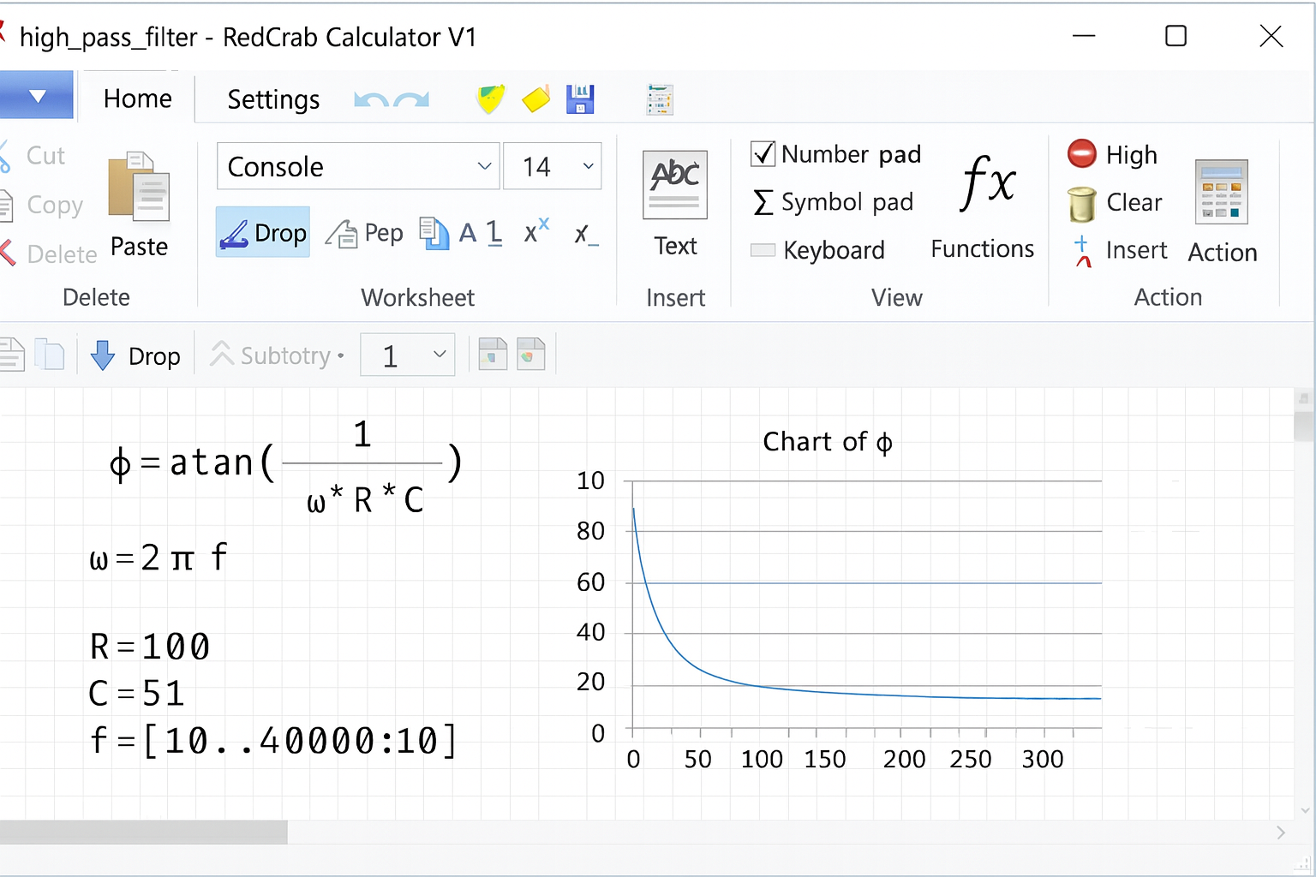Screen dimensions: 1316x877
Task: Enable the Keyboard view option
Action: 762,249
